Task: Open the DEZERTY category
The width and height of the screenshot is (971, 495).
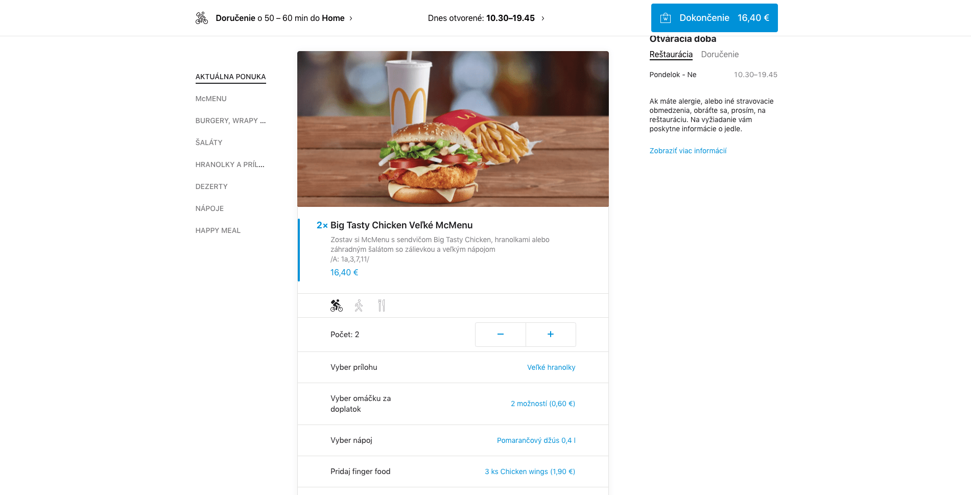Action: 211,186
